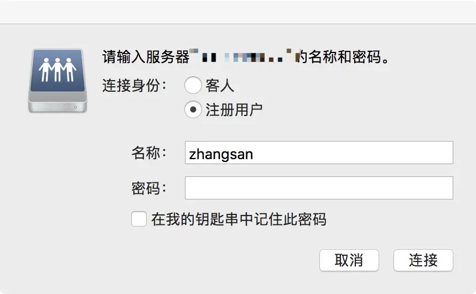Click the 请输入服务器 prompt text

tap(146, 57)
